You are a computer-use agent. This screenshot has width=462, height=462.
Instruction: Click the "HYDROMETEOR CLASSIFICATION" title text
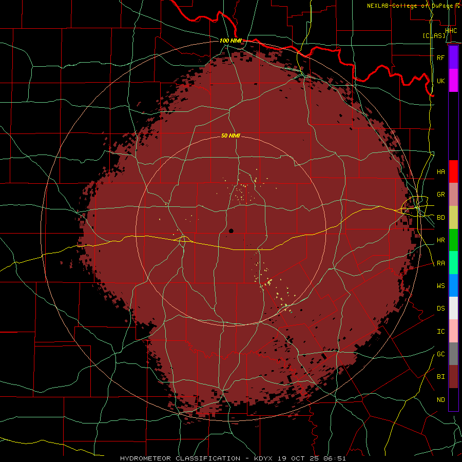[x=180, y=458]
